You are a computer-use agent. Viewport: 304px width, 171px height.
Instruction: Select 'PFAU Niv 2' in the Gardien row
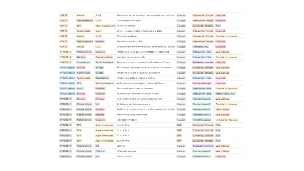point(66,57)
